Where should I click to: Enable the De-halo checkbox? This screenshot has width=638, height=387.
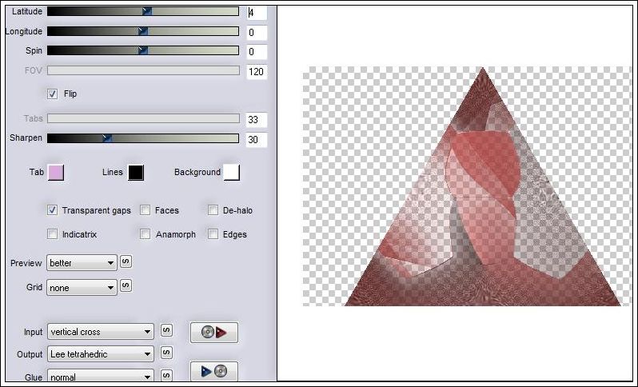pyautogui.click(x=213, y=210)
